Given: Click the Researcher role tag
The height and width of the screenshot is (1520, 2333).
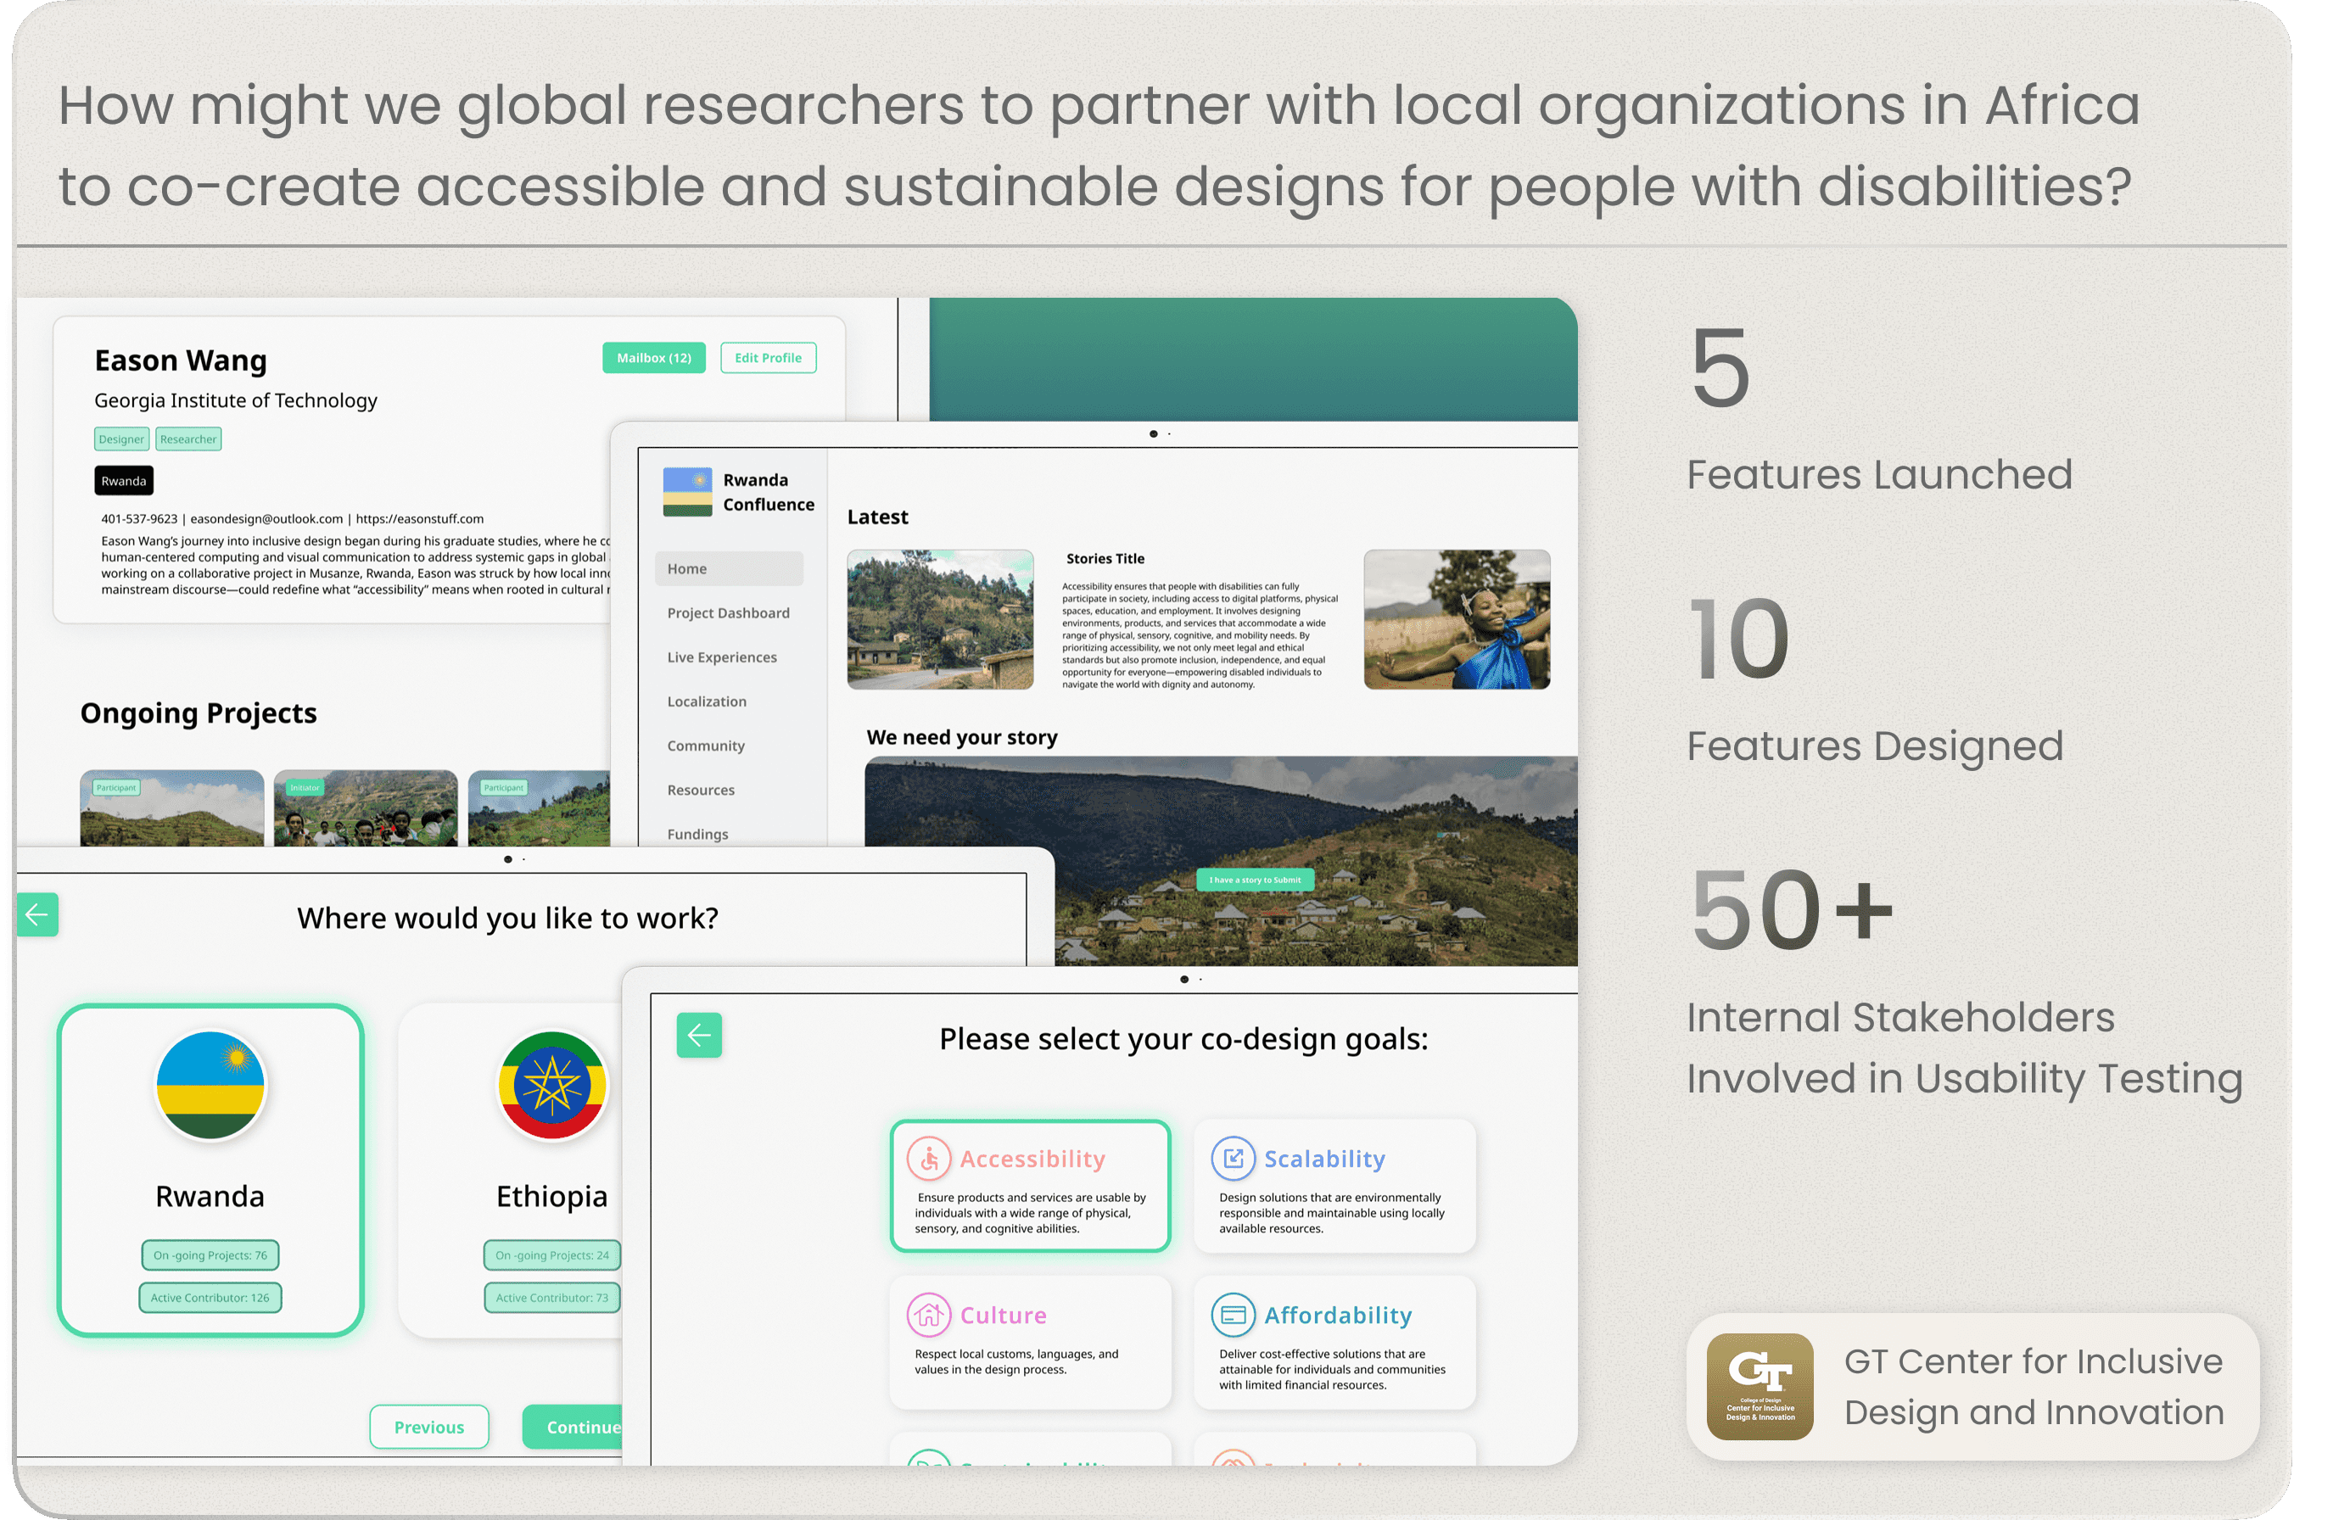Looking at the screenshot, I should pos(188,439).
